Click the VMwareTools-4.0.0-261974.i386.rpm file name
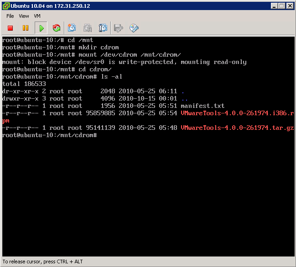296x267 pixels. (237, 113)
